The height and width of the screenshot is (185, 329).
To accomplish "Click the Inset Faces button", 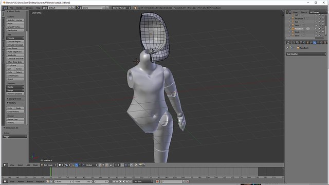I will click(15, 48).
